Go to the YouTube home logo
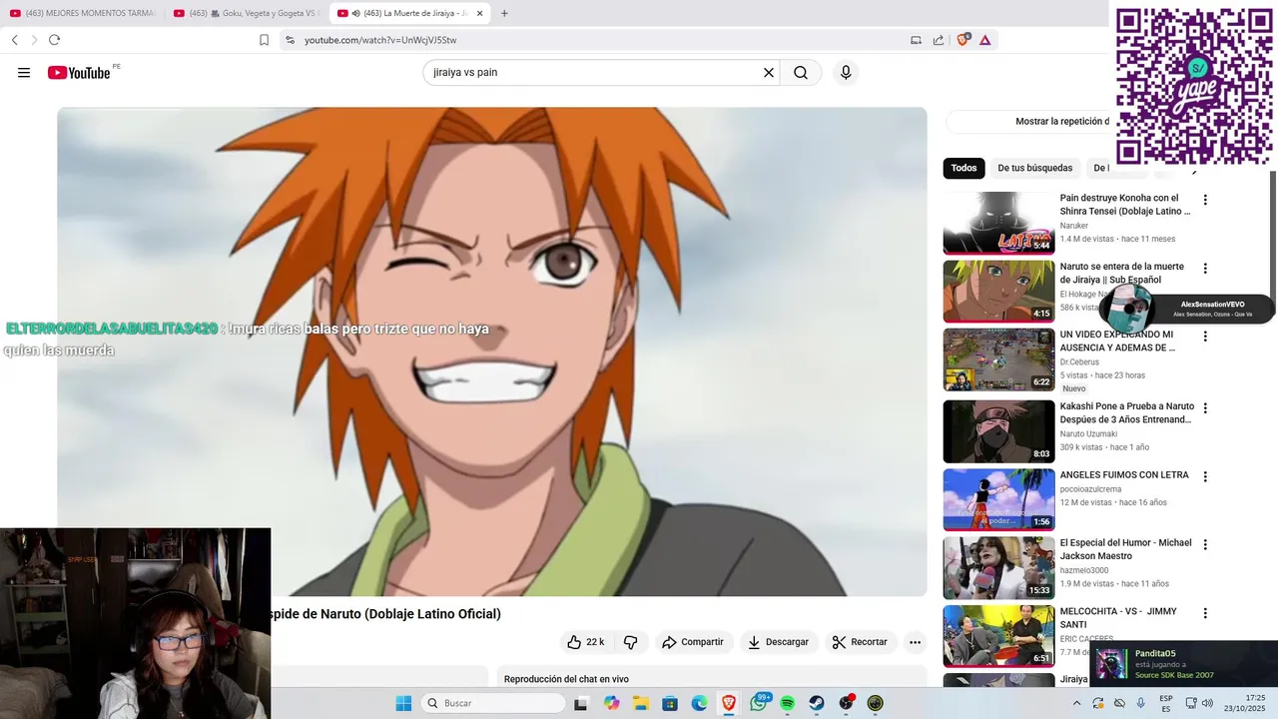 tap(79, 72)
